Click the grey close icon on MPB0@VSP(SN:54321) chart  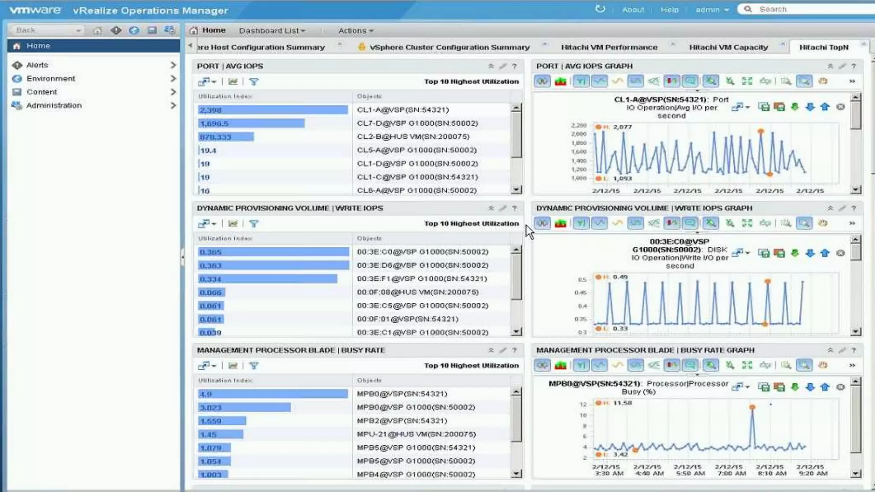(840, 387)
